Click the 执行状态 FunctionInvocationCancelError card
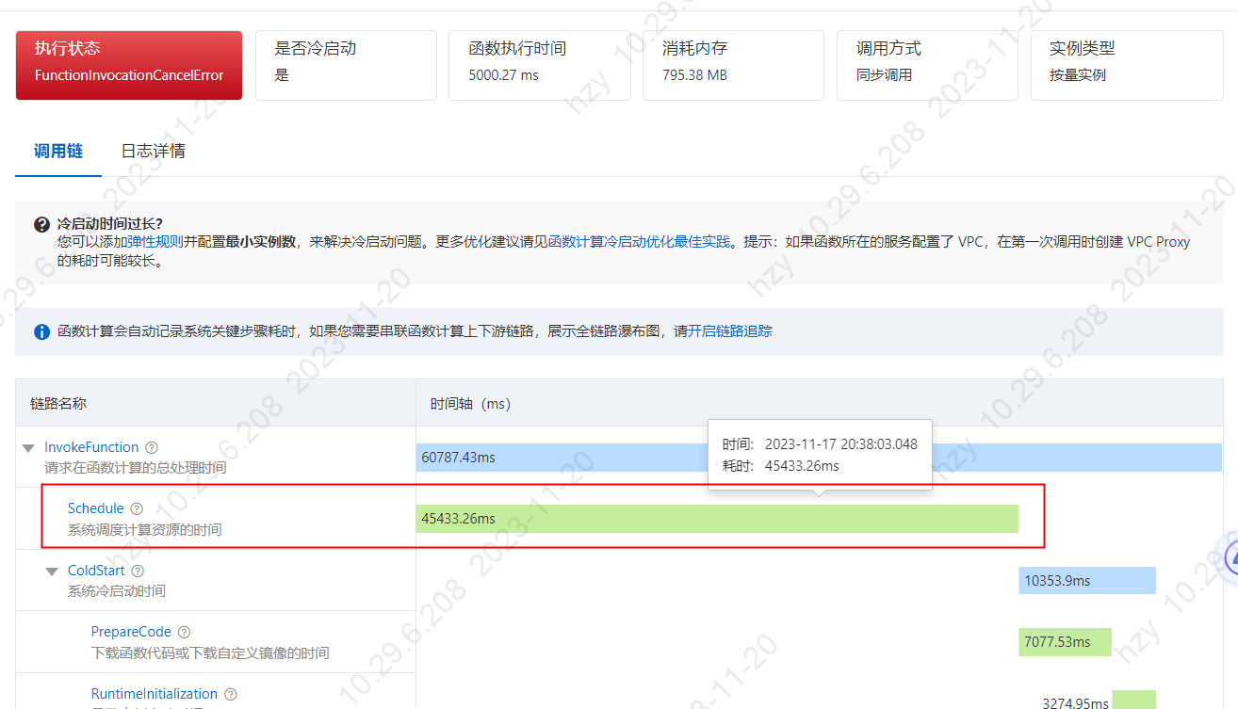The height and width of the screenshot is (709, 1238). point(129,65)
